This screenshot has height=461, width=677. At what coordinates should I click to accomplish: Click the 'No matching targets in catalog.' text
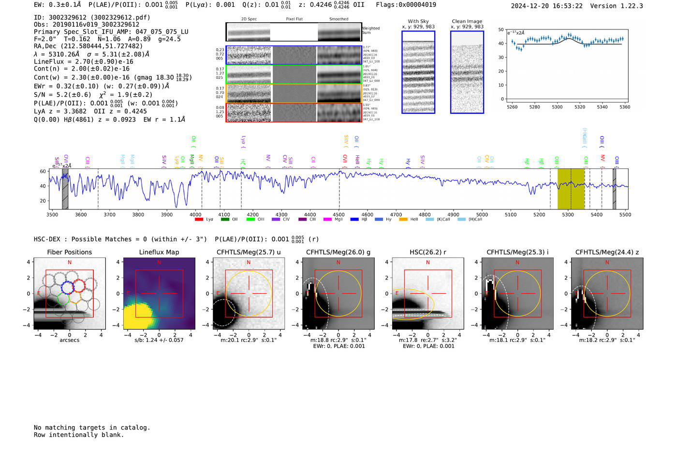pyautogui.click(x=92, y=428)
